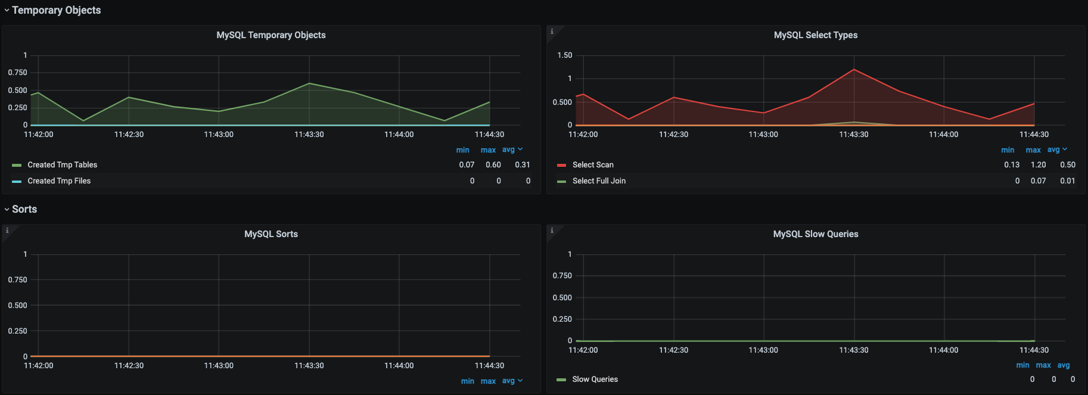This screenshot has height=395, width=1088.
Task: Click the 1.20 max value for Select Scan
Action: click(x=1039, y=165)
